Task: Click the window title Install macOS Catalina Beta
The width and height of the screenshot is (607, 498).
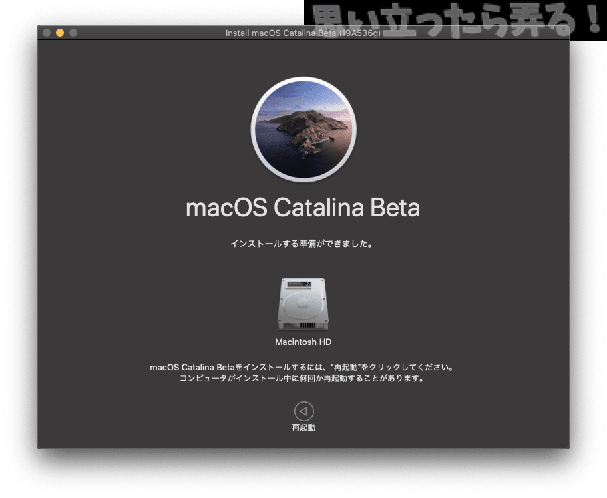Action: click(x=303, y=33)
